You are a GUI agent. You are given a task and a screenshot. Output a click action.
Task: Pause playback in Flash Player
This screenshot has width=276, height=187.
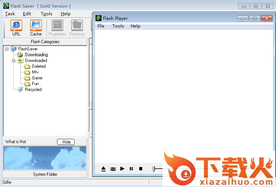(x=131, y=169)
